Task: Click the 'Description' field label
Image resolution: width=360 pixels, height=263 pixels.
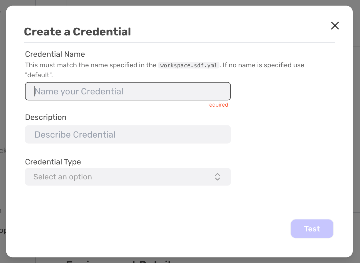Action: pyautogui.click(x=46, y=117)
